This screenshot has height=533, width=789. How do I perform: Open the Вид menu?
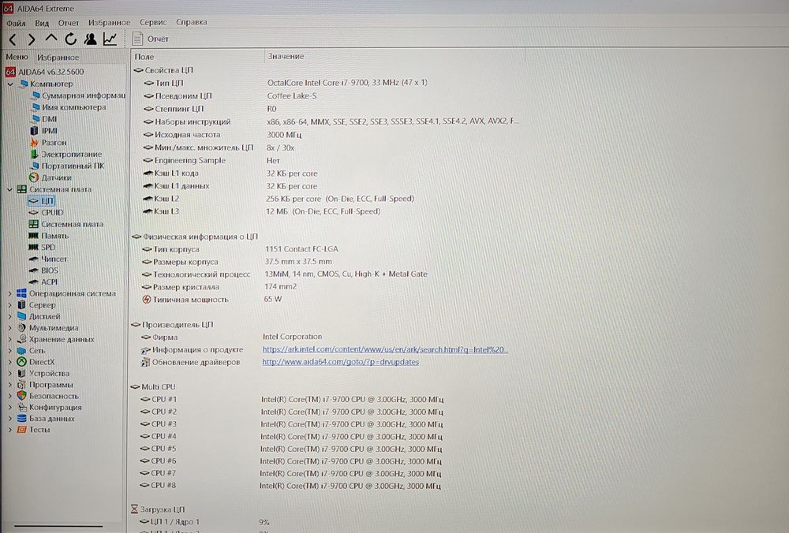coord(42,23)
